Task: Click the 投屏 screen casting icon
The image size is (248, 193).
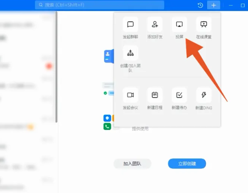Action: click(x=179, y=25)
